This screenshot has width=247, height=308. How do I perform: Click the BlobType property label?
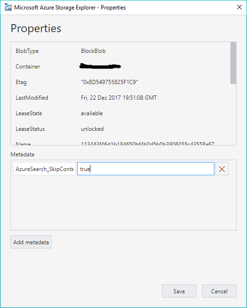(x=27, y=51)
